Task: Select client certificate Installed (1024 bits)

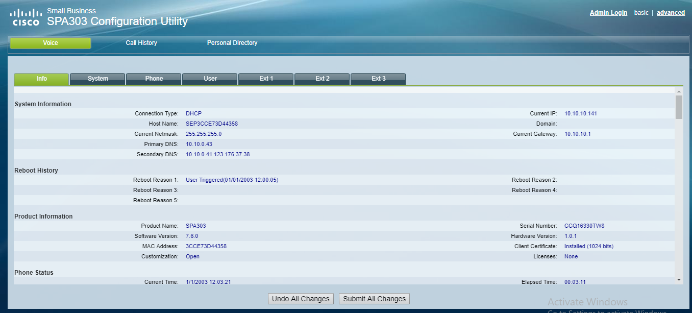Action: pyautogui.click(x=589, y=246)
